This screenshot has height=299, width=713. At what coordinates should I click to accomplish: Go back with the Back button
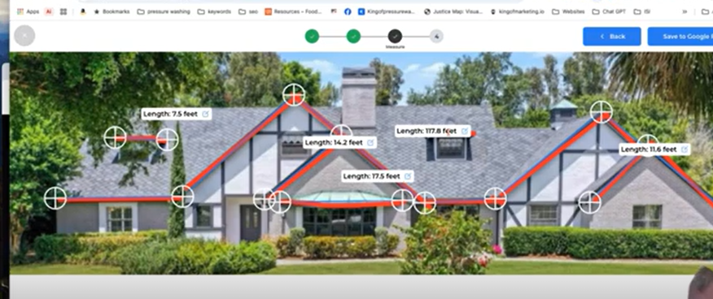coord(612,37)
